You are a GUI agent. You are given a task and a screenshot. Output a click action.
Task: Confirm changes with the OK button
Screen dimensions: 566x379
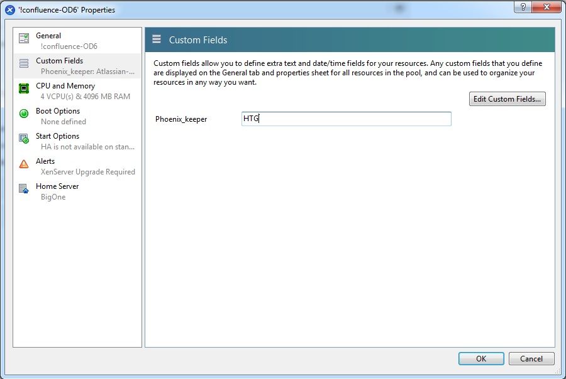(481, 358)
